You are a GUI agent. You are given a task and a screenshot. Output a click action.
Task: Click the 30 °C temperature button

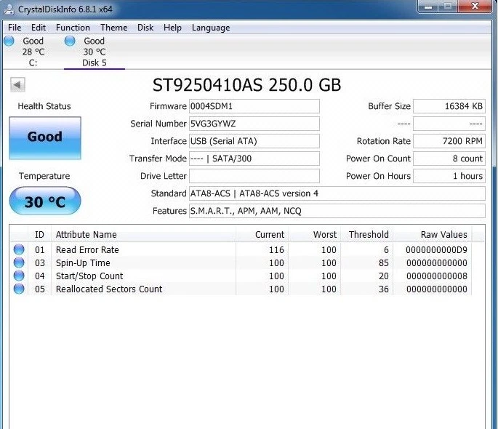(x=45, y=201)
